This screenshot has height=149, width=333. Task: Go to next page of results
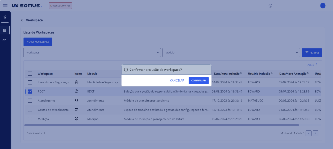tap(316, 133)
